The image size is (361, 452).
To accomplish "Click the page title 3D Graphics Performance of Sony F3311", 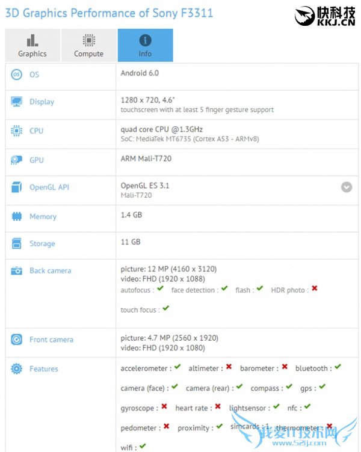I will tap(109, 13).
